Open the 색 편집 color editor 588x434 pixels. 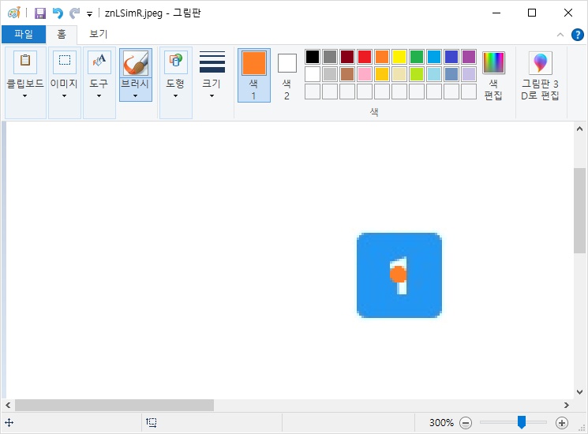[x=493, y=76]
